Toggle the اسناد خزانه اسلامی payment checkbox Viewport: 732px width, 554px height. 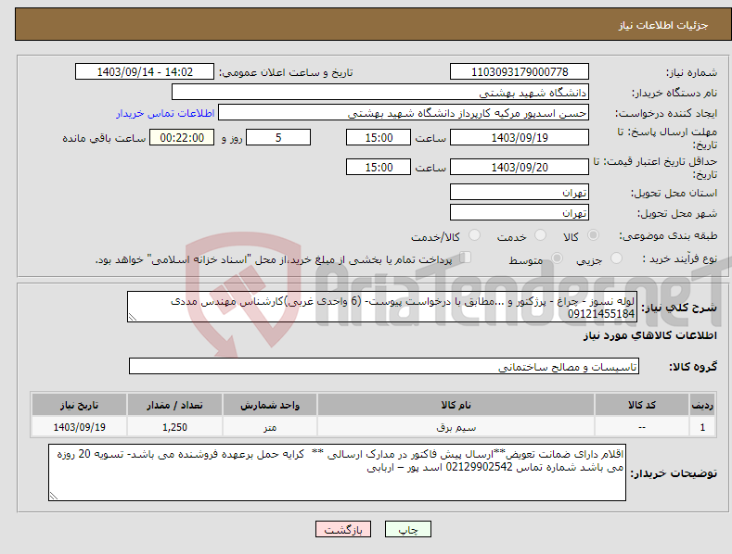465,258
